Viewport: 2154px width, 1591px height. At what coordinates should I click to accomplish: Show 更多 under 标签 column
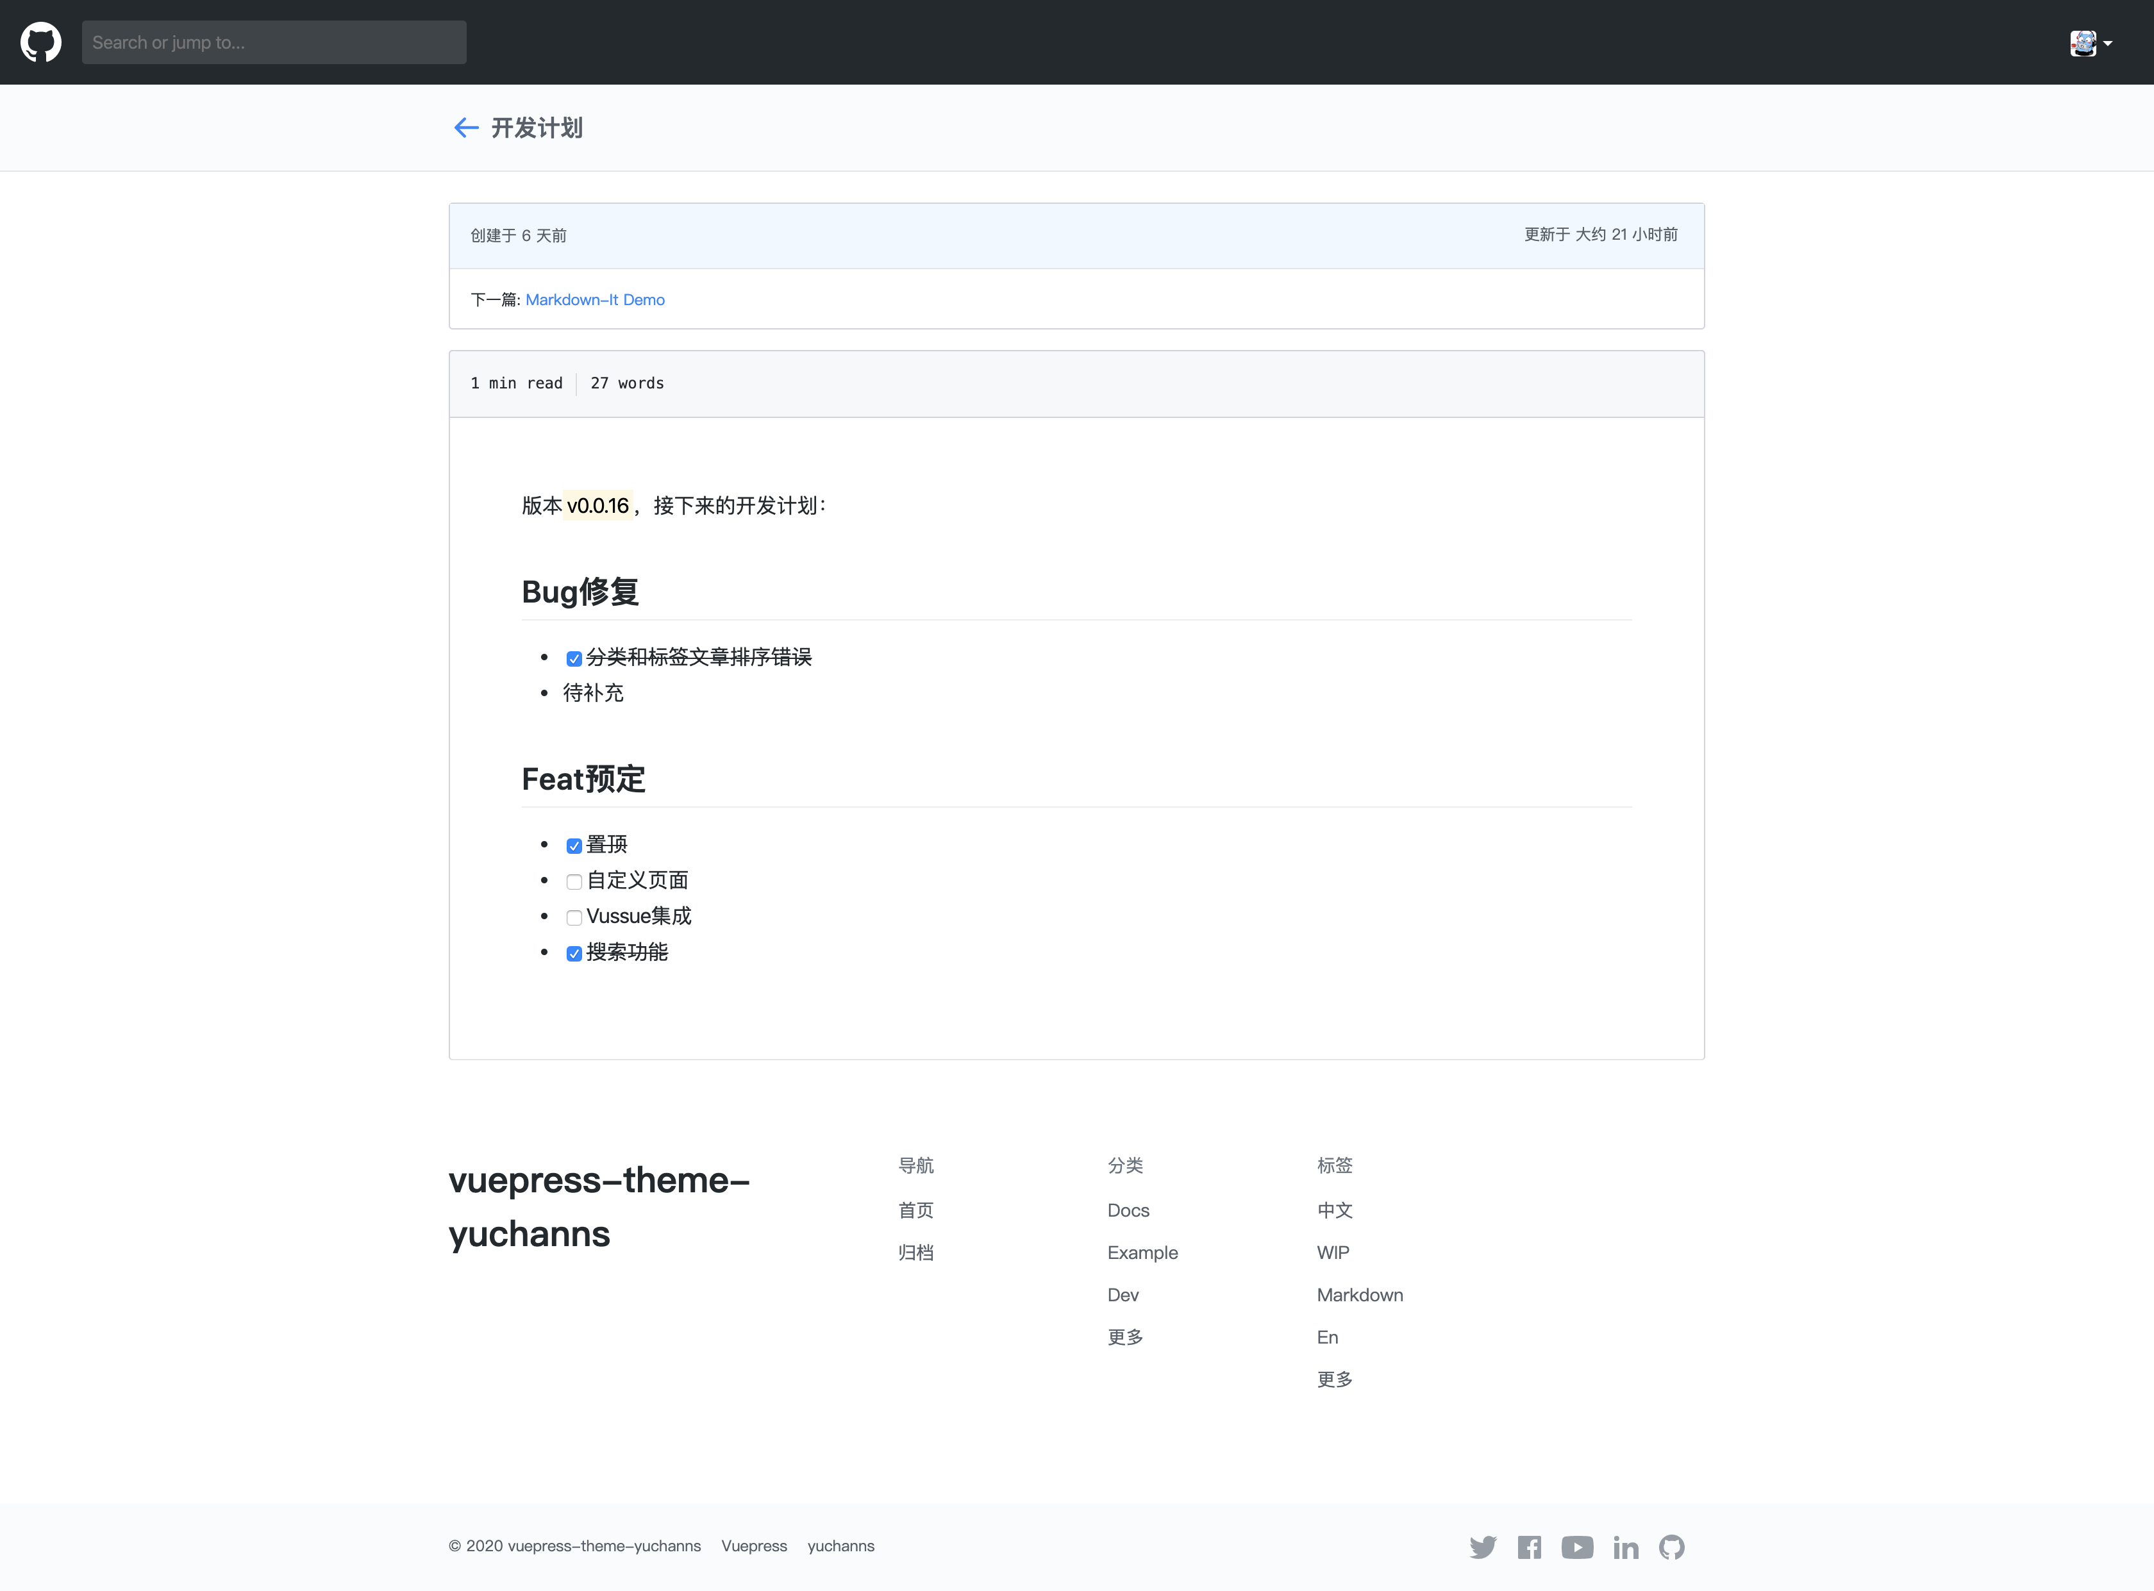(1335, 1379)
